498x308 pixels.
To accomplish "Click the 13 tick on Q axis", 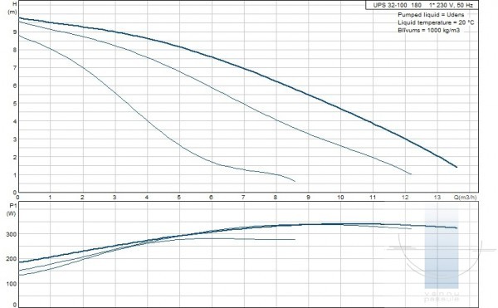I will click(x=437, y=198).
